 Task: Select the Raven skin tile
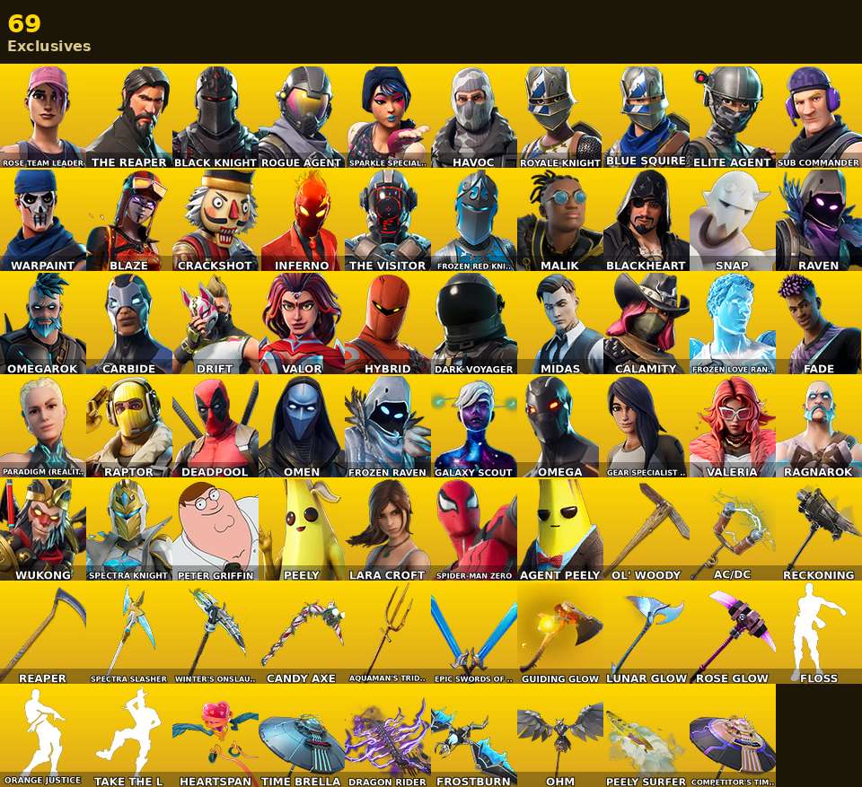819,219
